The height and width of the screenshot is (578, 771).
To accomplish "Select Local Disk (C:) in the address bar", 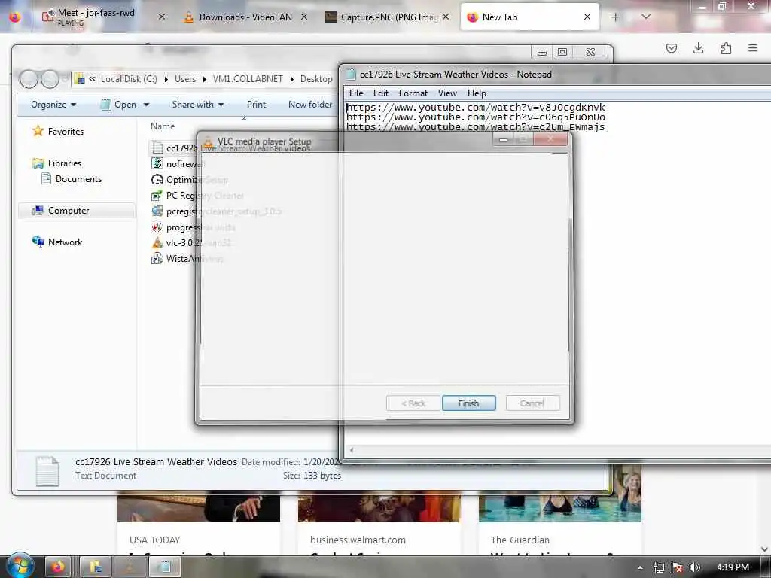I will [129, 79].
